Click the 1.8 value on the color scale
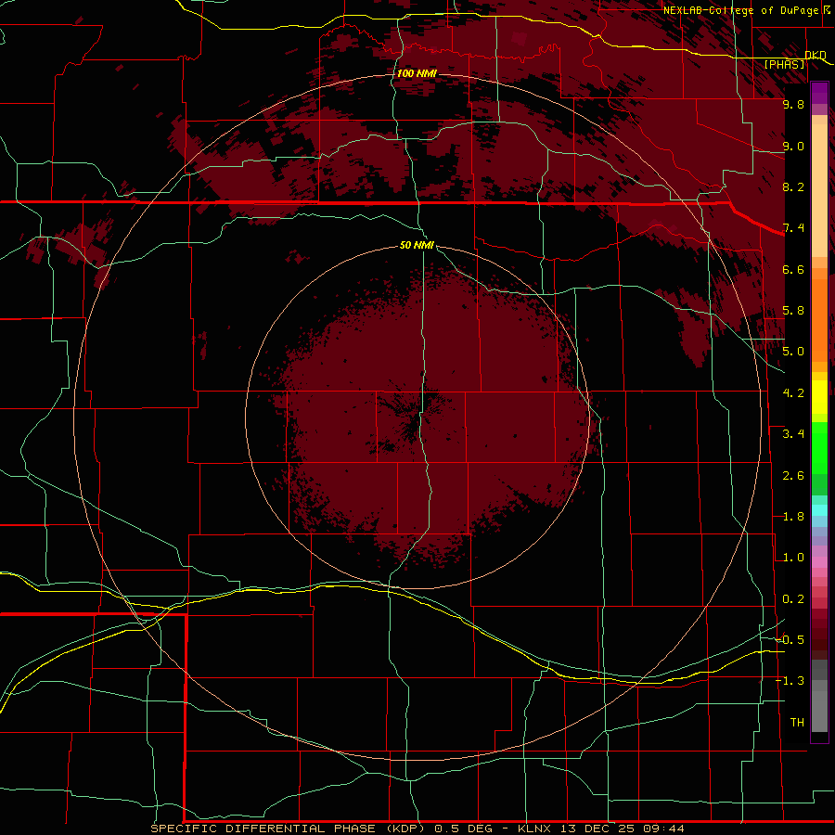The width and height of the screenshot is (835, 835). 793,517
